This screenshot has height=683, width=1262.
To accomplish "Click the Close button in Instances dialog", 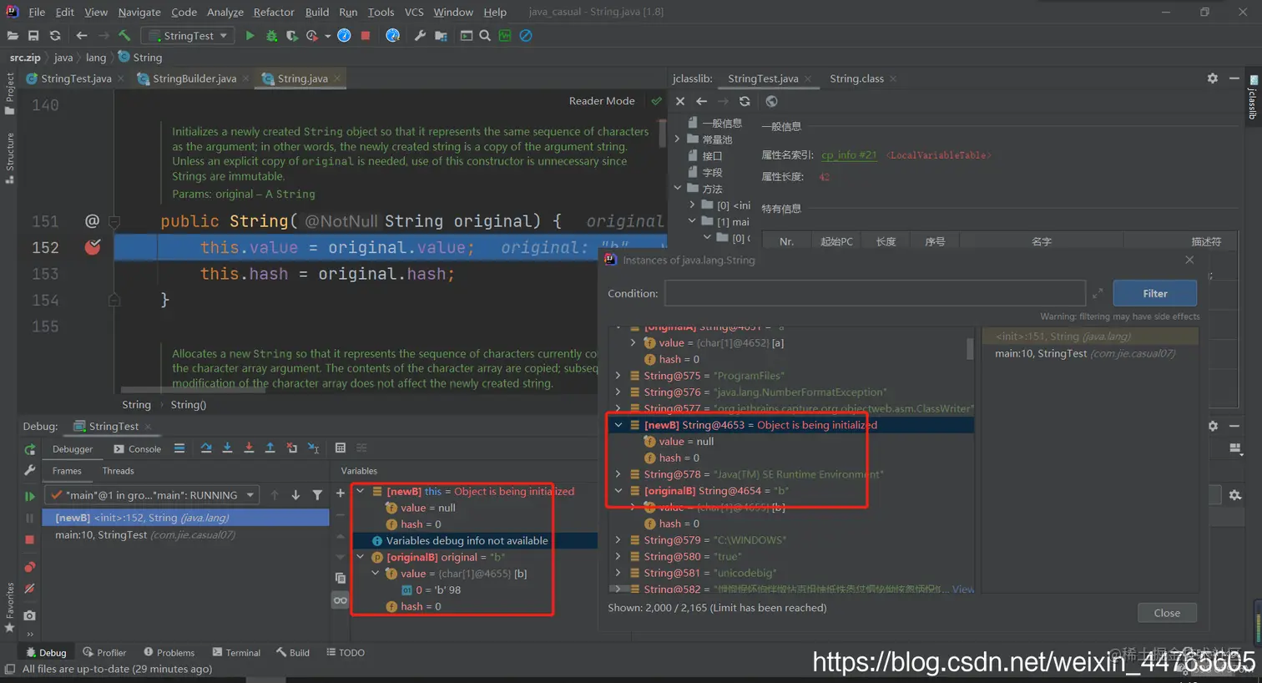I will pyautogui.click(x=1167, y=613).
